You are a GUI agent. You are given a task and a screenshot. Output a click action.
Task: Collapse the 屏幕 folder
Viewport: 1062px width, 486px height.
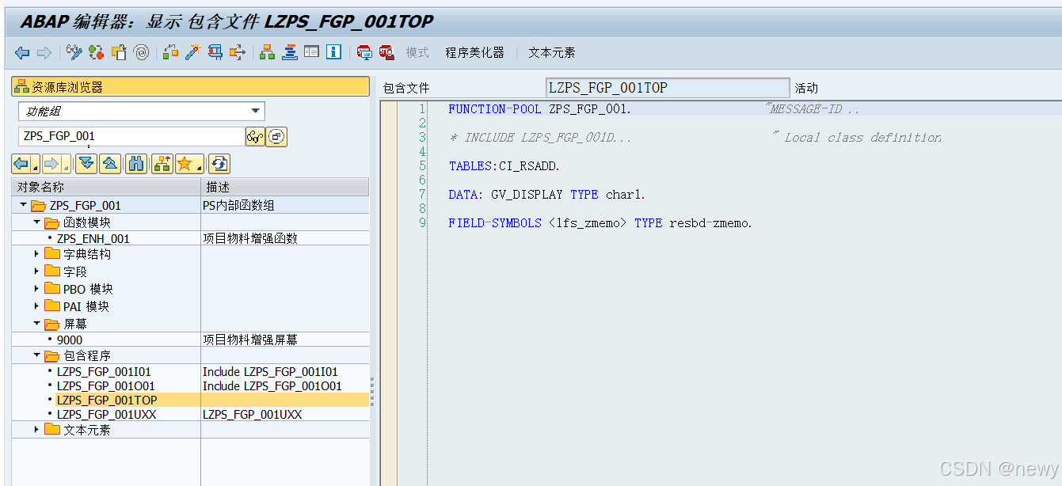(x=36, y=324)
